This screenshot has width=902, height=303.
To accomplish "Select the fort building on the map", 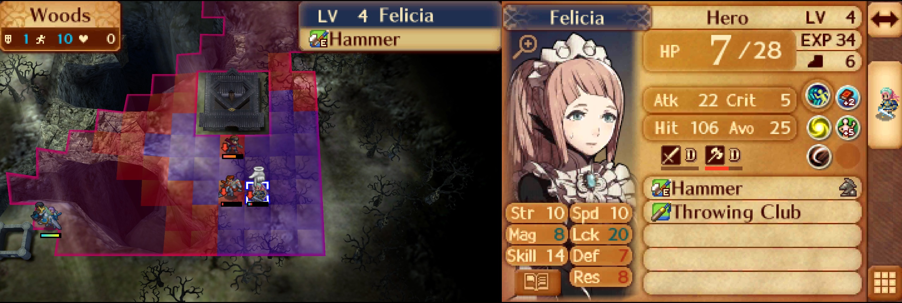I will click(x=233, y=102).
